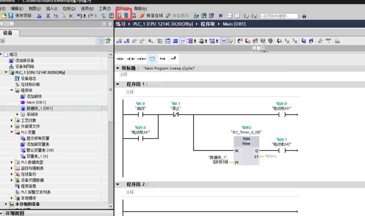Image resolution: width=365 pixels, height=216 pixels.
Task: Open the 编辑 (Edit) menu
Action: click(x=17, y=8)
